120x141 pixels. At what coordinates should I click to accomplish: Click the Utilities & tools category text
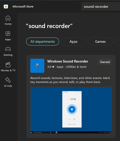coord(76,67)
